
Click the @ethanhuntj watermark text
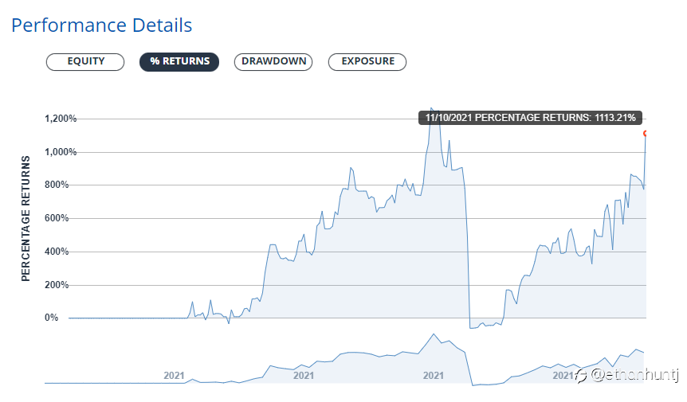pyautogui.click(x=634, y=375)
